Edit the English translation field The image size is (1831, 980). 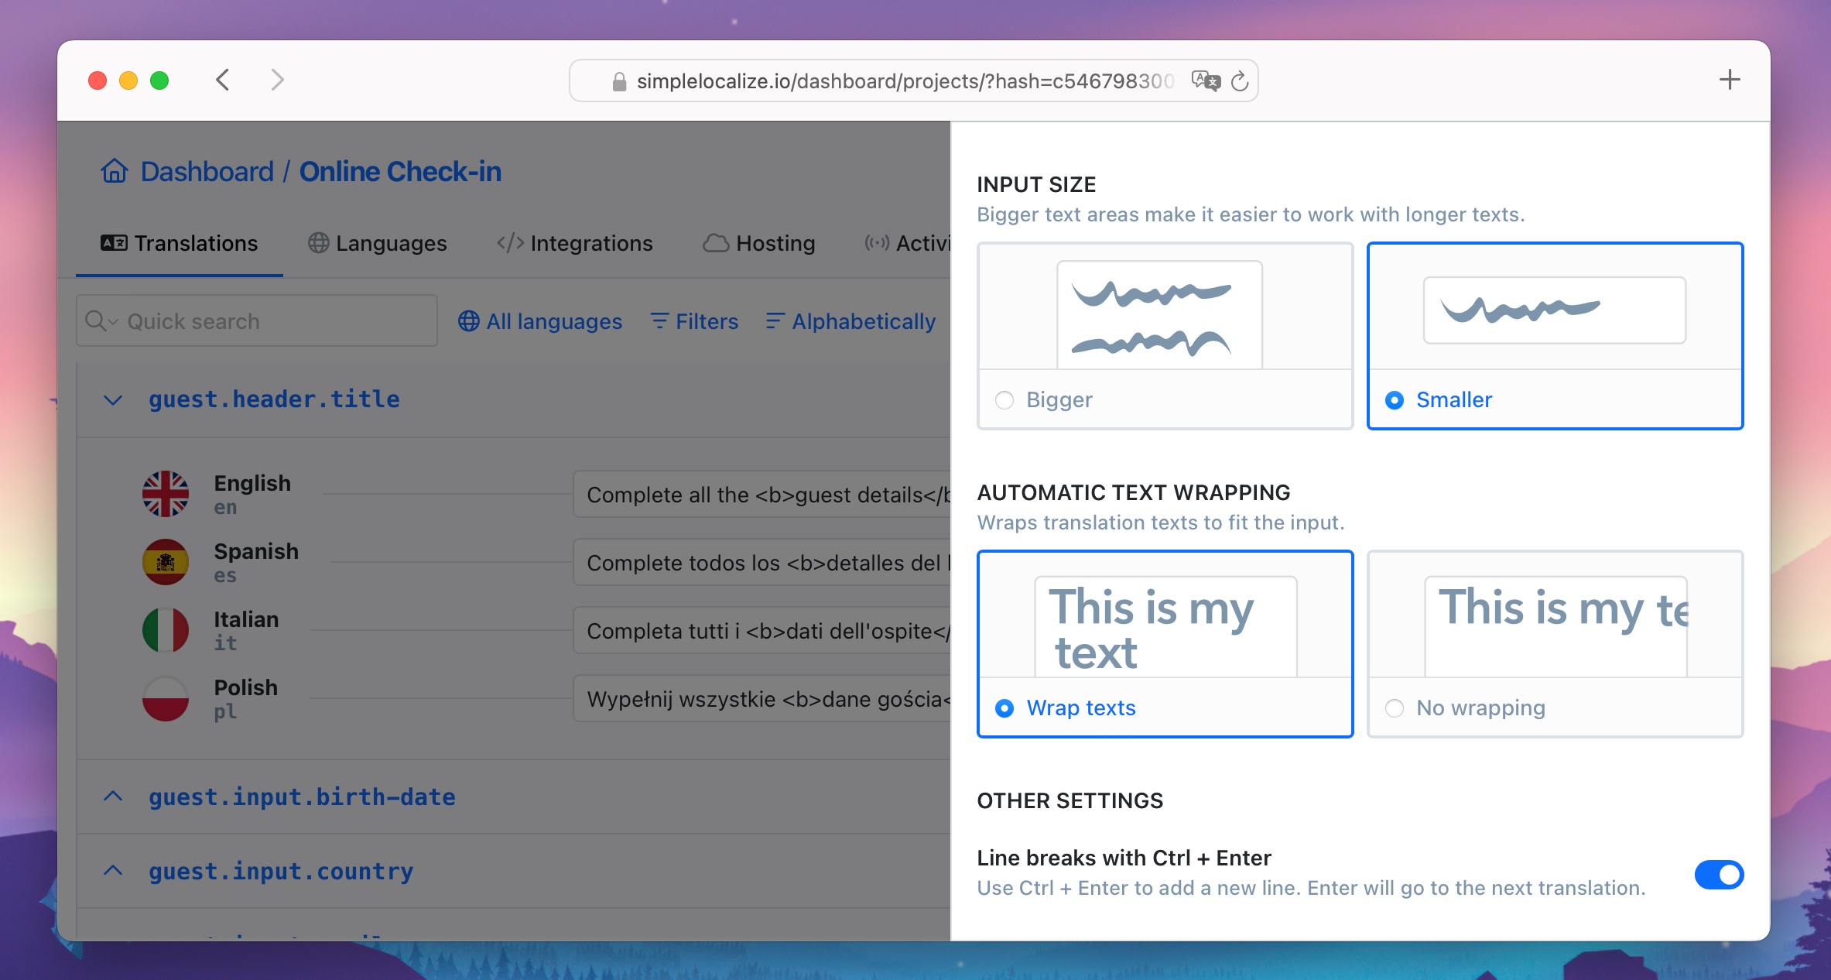(761, 494)
